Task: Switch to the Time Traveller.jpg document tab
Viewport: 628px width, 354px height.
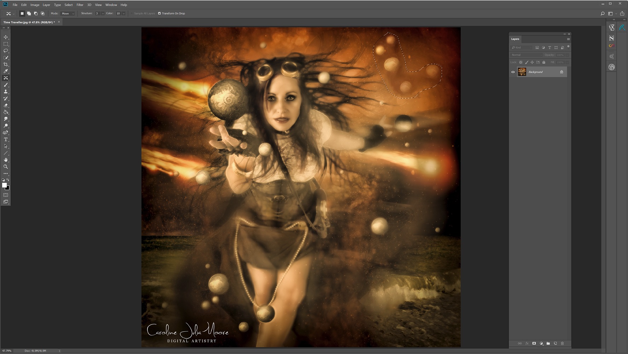Action: tap(28, 22)
